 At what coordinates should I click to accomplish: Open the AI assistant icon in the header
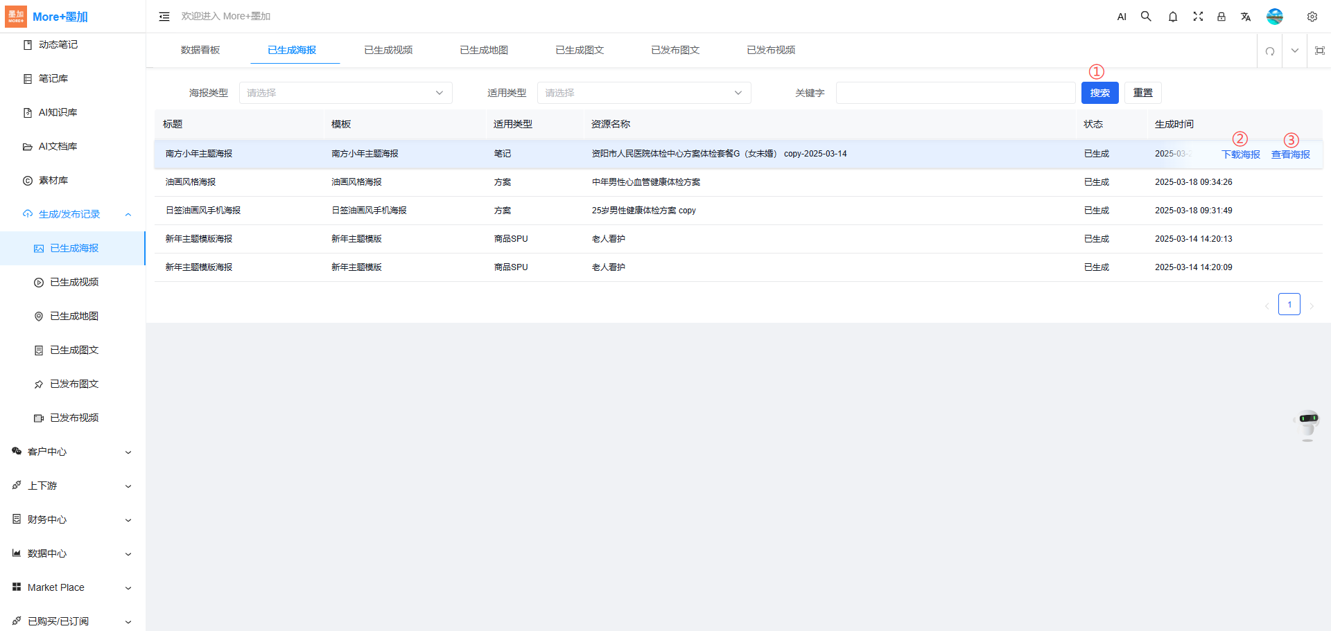click(x=1122, y=17)
